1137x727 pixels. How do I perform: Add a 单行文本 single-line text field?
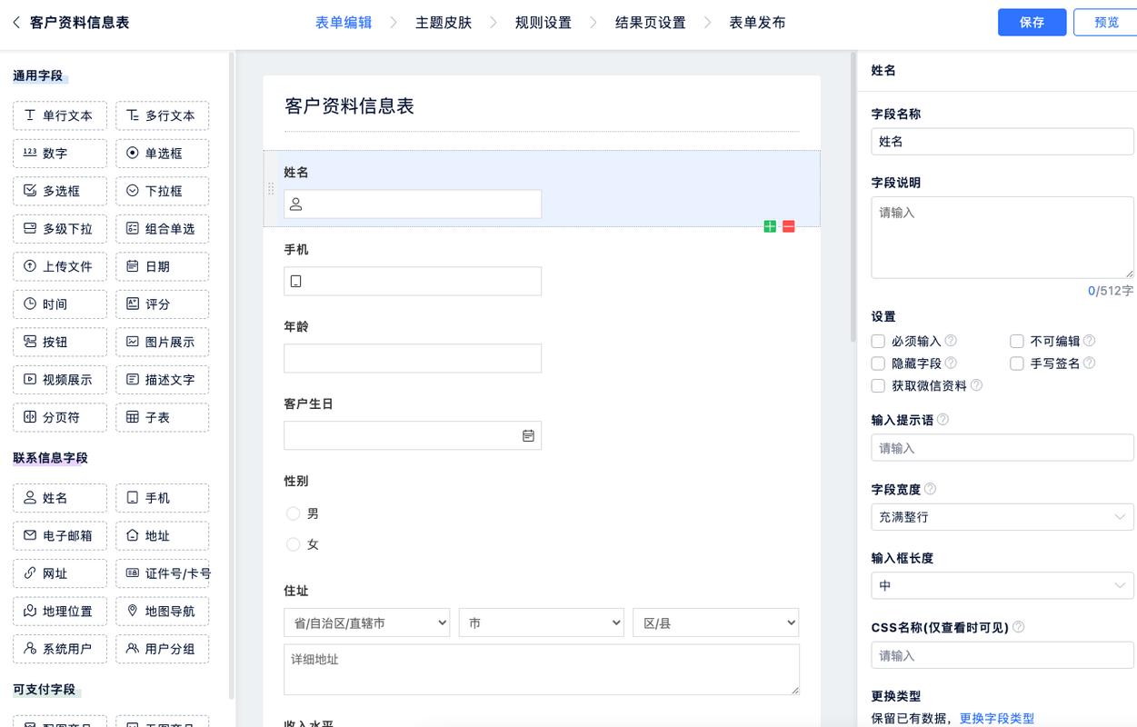60,115
